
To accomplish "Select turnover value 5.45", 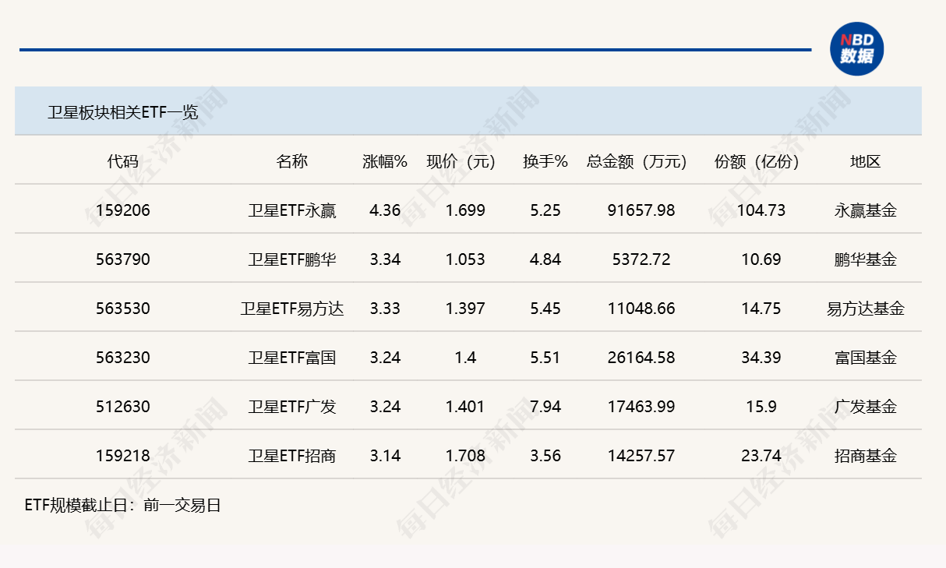I will pos(545,309).
